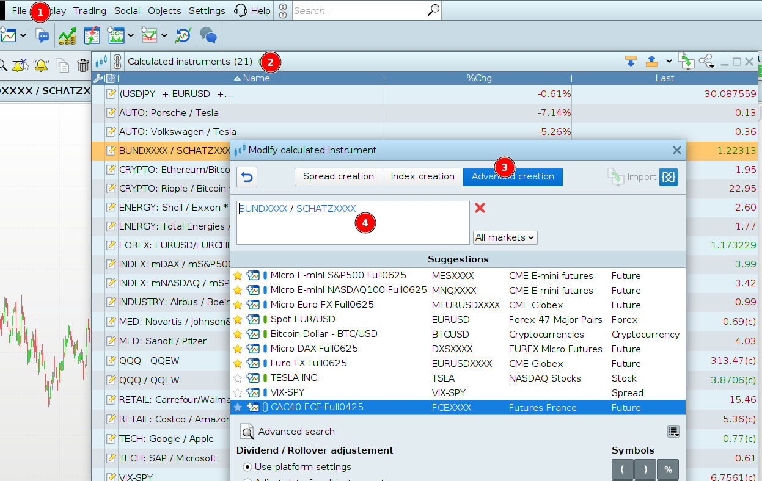762x481 pixels.
Task: Click the move-down blue arrow icon
Action: pos(631,62)
